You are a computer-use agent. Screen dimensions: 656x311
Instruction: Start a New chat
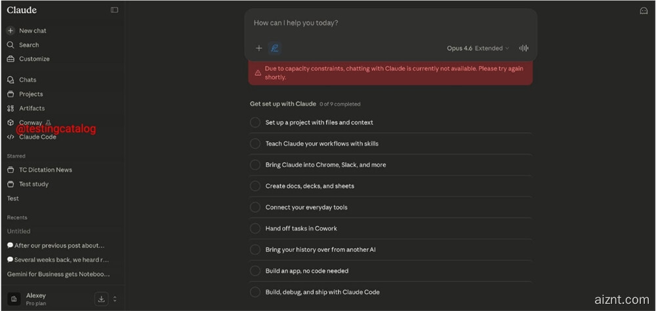pos(32,31)
